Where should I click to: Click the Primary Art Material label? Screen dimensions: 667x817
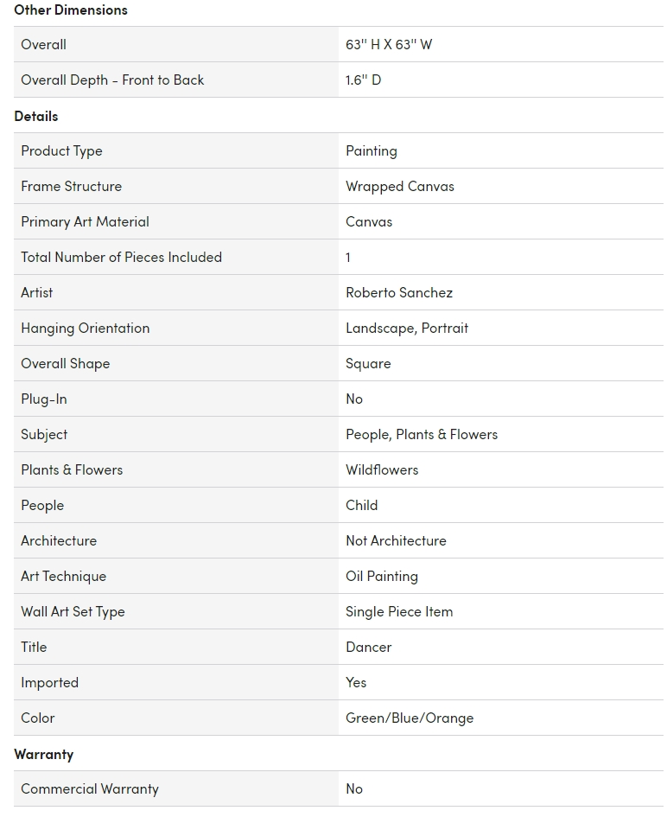[85, 222]
